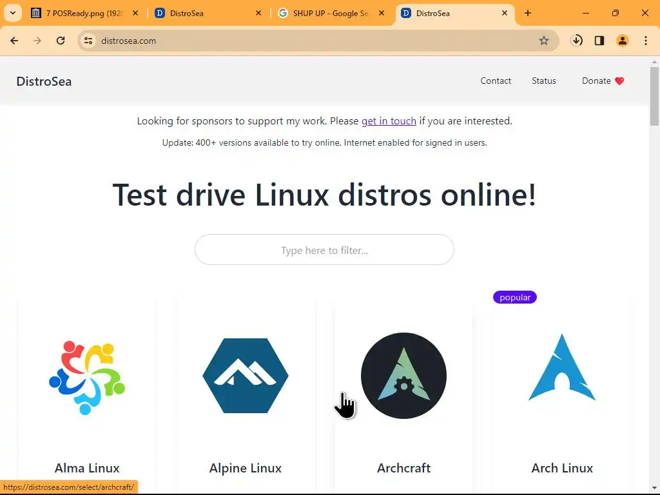
Task: Open the tab search dropdown arrow
Action: (x=13, y=13)
